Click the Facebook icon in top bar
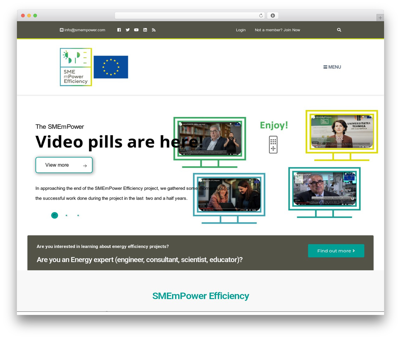Image resolution: width=401 pixels, height=339 pixels. pyautogui.click(x=119, y=30)
